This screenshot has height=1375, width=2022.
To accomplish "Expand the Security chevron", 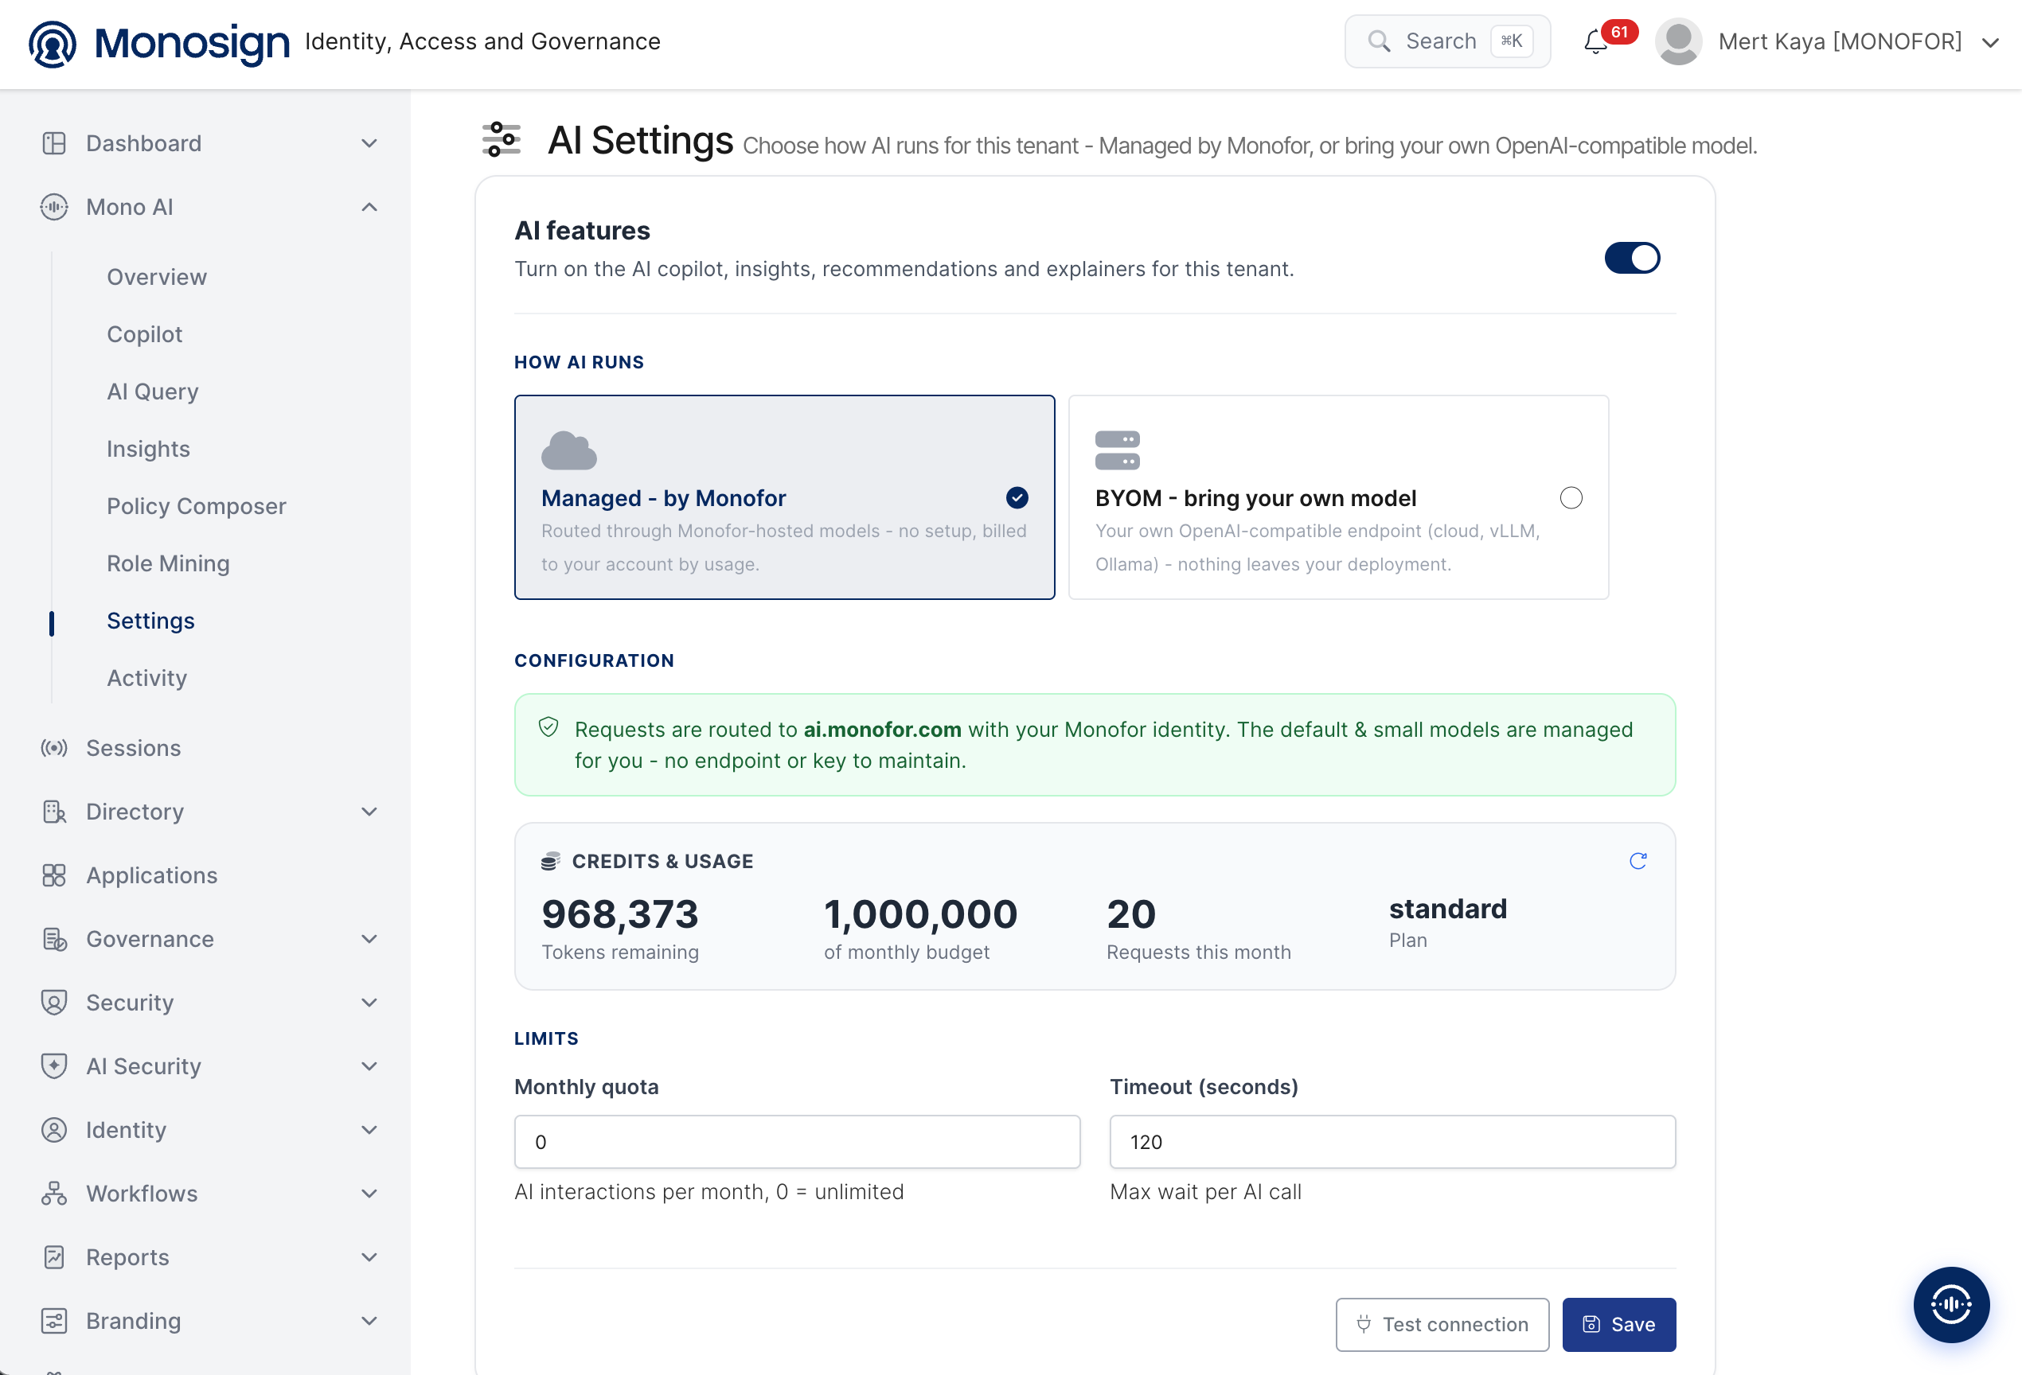I will point(370,1003).
